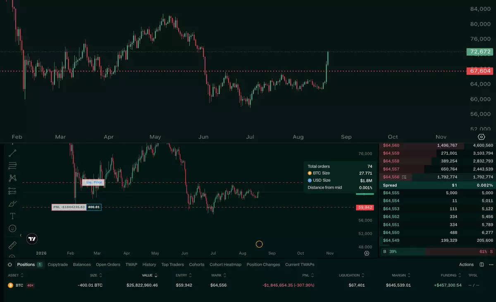The height and width of the screenshot is (302, 496).
Task: Select the text annotation tool
Action: [12, 216]
